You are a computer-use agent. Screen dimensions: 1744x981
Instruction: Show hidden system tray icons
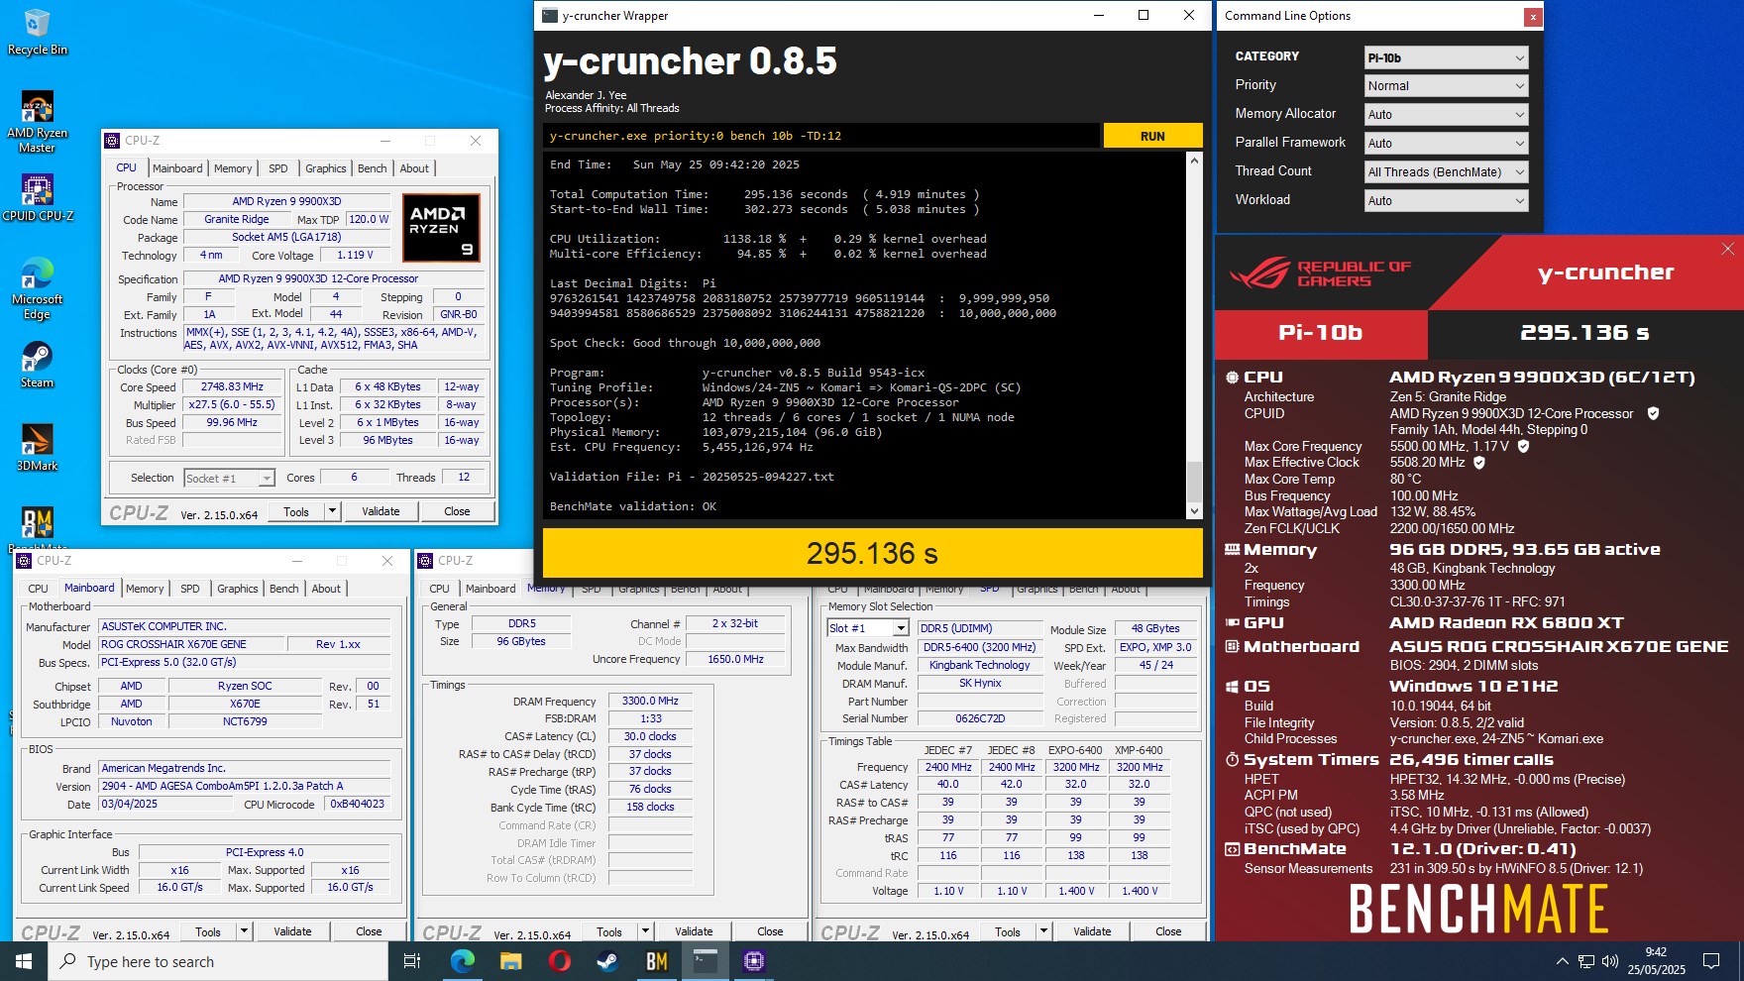coord(1563,961)
